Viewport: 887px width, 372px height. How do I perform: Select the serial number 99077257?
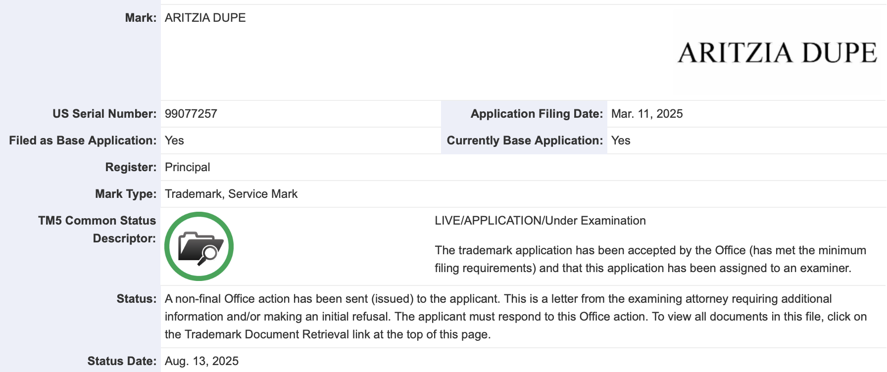191,114
